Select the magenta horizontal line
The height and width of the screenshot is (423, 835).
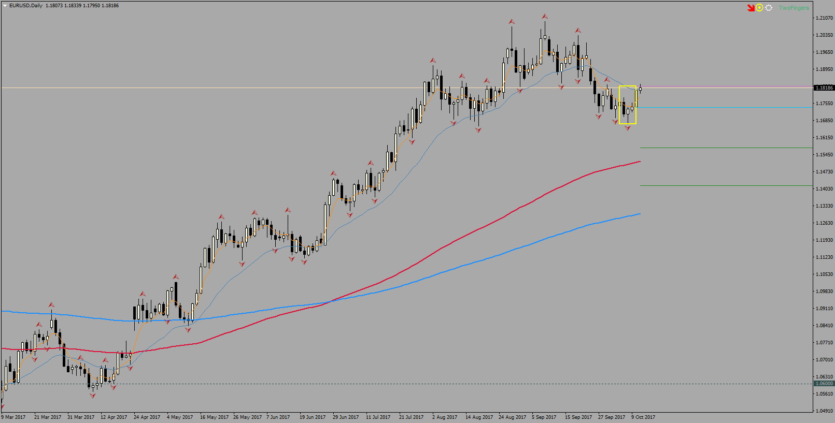pyautogui.click(x=726, y=86)
